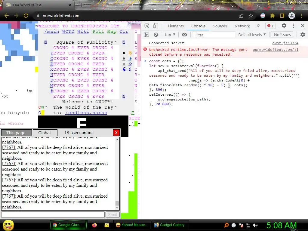Switch to the Network tab

242,26
